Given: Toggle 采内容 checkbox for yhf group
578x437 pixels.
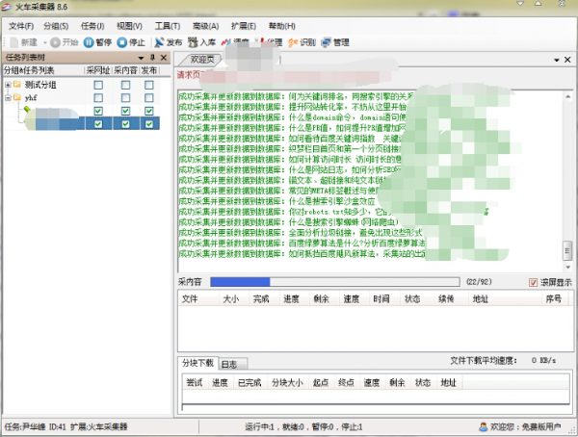Looking at the screenshot, I should click(x=125, y=97).
